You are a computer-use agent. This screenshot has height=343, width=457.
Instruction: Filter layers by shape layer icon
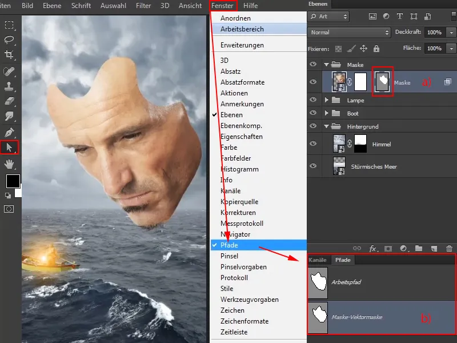[414, 17]
